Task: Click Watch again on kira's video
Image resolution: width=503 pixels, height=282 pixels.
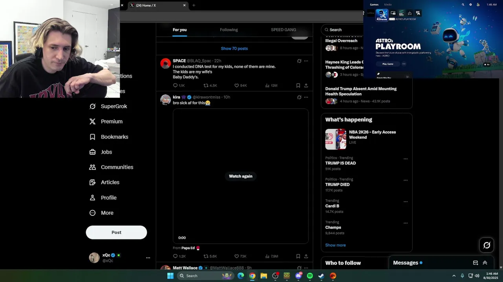Action: point(240,176)
